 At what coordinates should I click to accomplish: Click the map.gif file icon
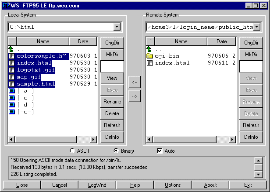point(11,77)
